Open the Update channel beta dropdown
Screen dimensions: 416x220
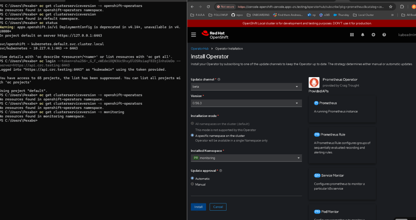(x=246, y=86)
